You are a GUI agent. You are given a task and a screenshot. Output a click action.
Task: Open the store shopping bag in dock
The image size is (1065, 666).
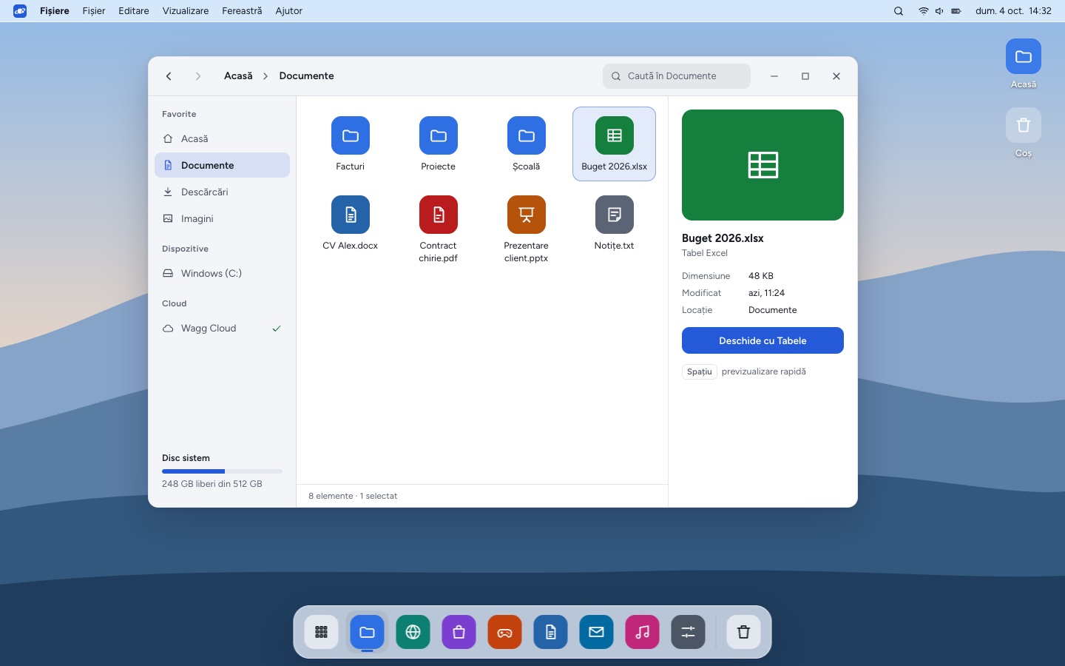(459, 632)
